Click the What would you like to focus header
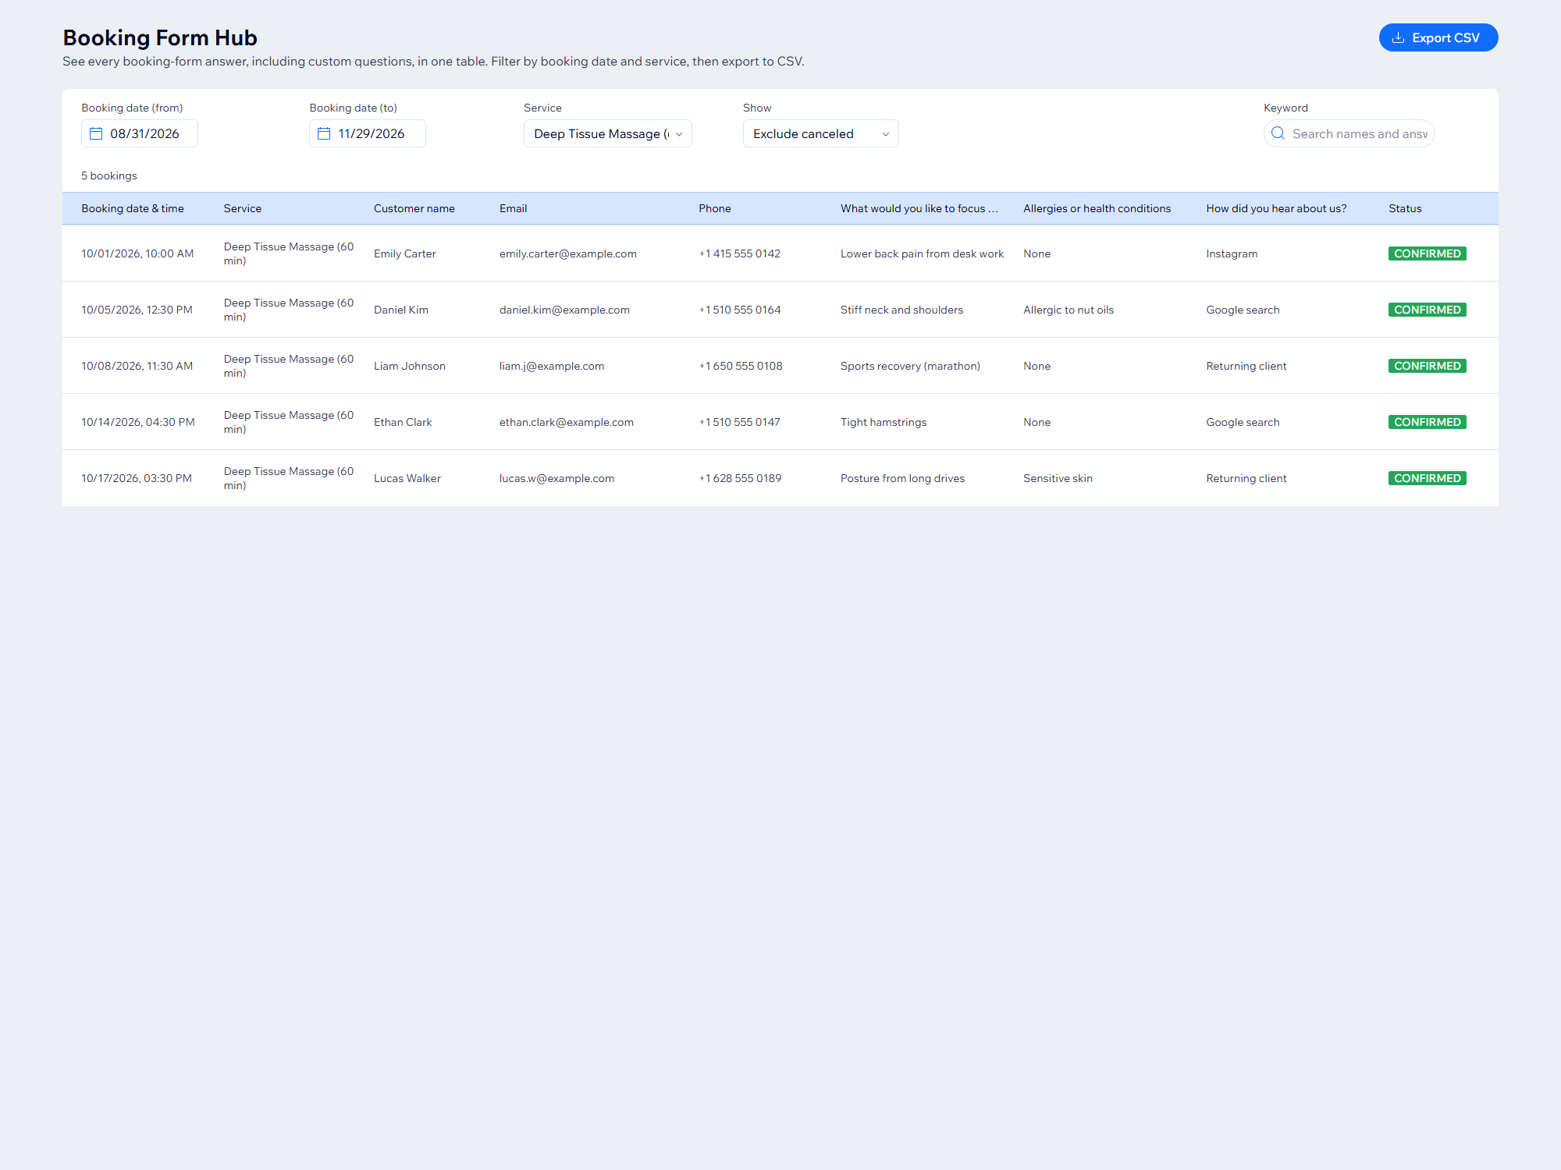Screen dimensions: 1561x1170 (x=919, y=208)
